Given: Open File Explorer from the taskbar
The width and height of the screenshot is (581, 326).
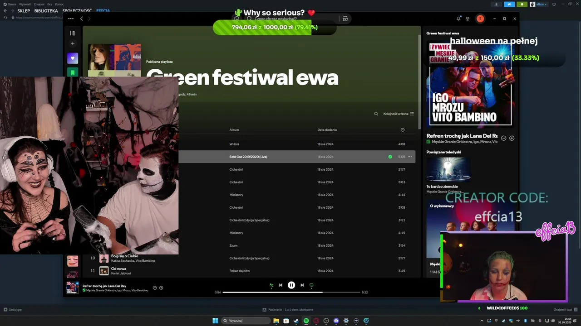Looking at the screenshot, I should (x=276, y=321).
